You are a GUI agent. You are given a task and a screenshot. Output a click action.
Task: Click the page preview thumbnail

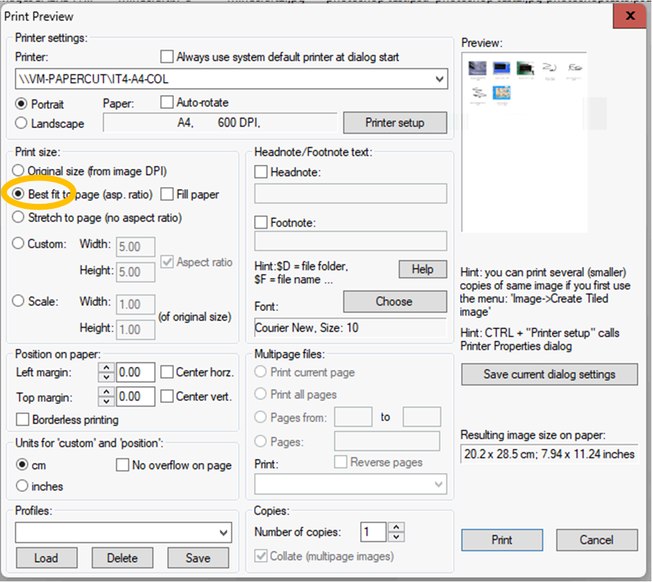pos(524,142)
